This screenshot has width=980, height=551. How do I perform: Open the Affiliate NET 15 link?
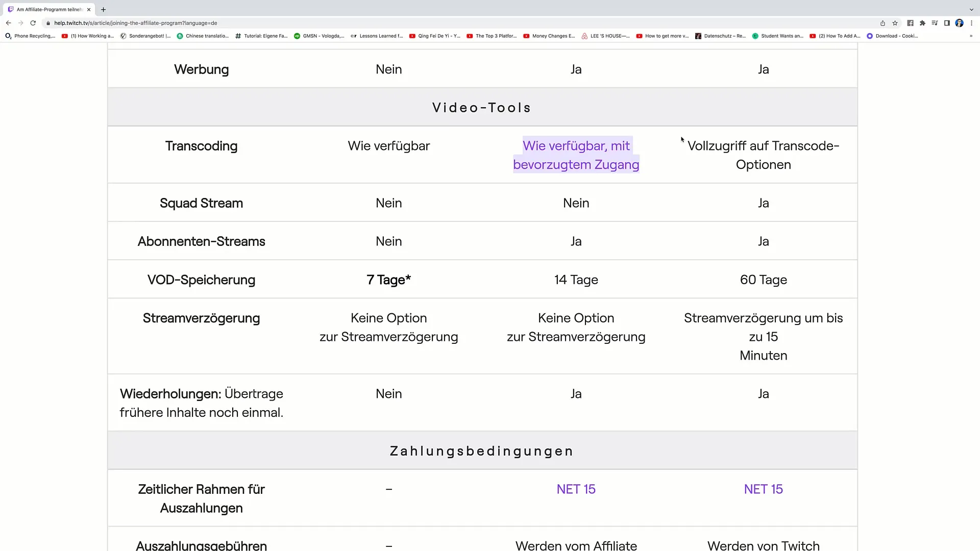tap(576, 489)
